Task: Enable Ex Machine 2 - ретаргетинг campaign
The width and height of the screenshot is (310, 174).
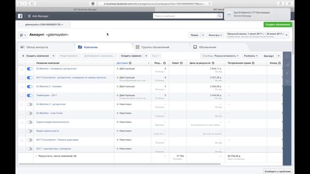Action: [30, 104]
